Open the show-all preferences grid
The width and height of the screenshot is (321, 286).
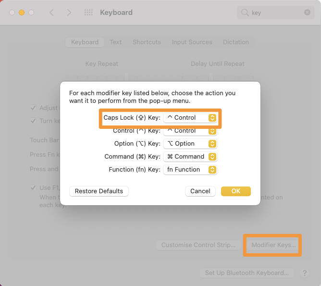click(88, 12)
